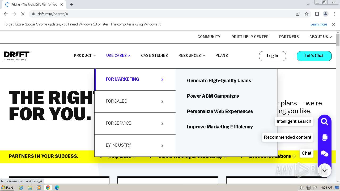Visit the COMMUNITY link
The height and width of the screenshot is (191, 340).
click(x=209, y=37)
